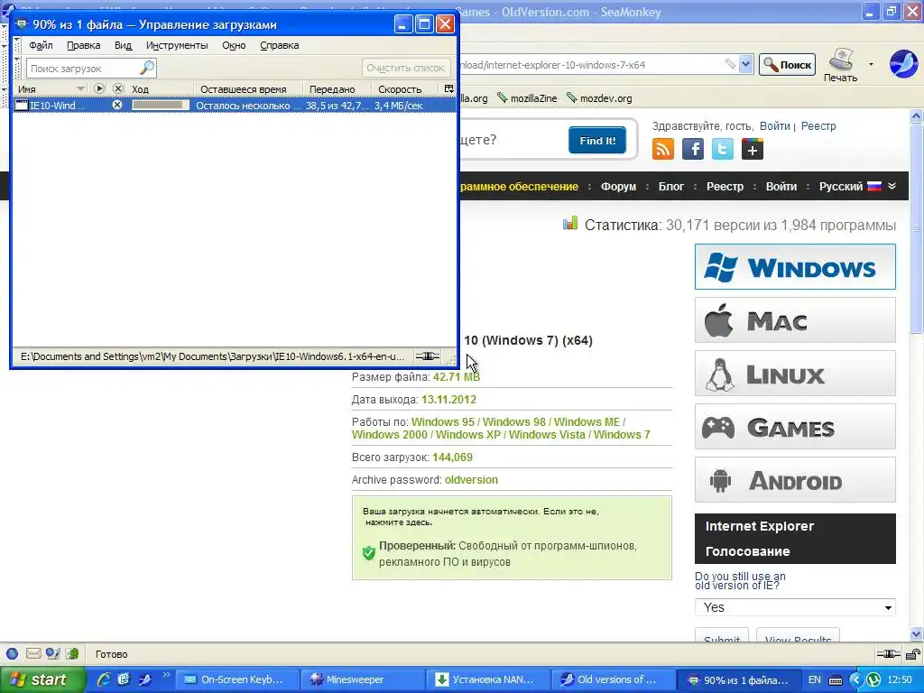Follow the Форум navigation link

618,186
